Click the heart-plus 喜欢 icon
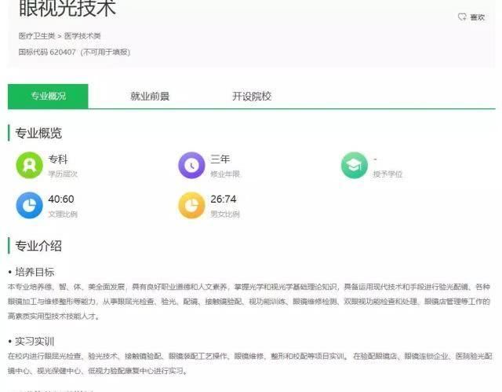502x392 pixels. (x=462, y=17)
